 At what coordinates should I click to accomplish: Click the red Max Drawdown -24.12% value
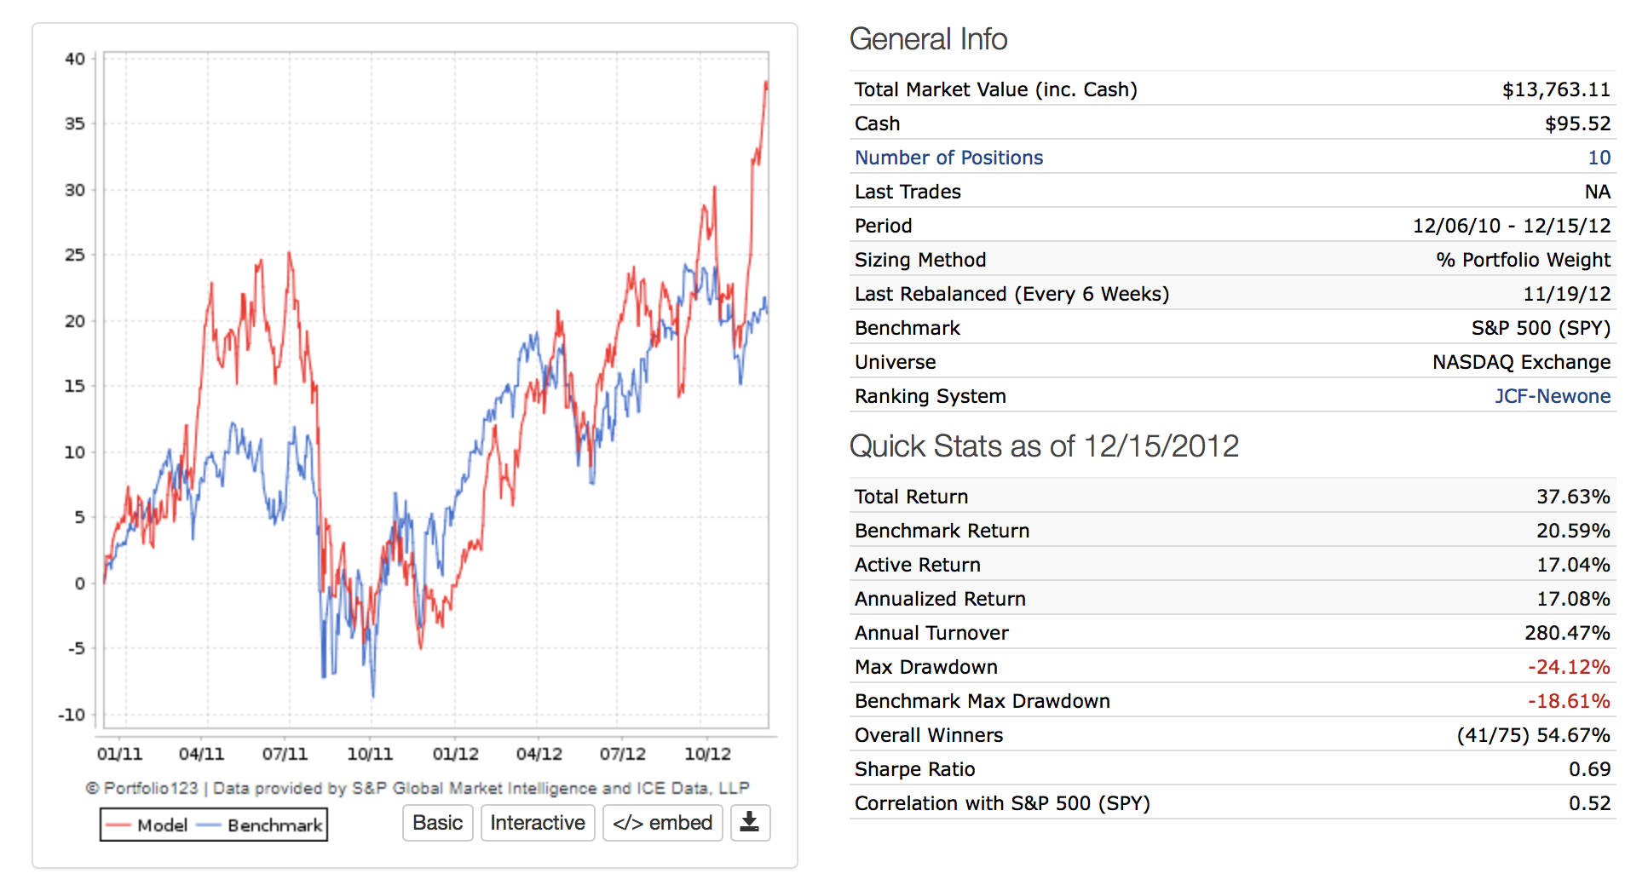(1568, 667)
